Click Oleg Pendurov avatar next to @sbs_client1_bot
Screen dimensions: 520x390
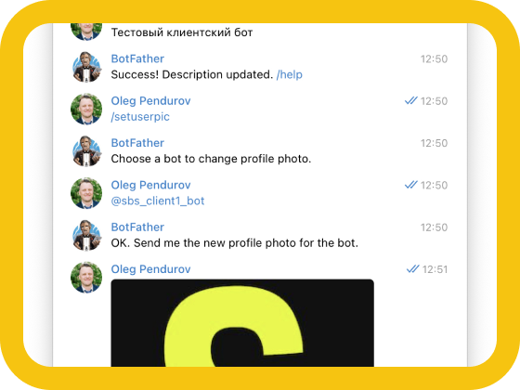pyautogui.click(x=86, y=193)
